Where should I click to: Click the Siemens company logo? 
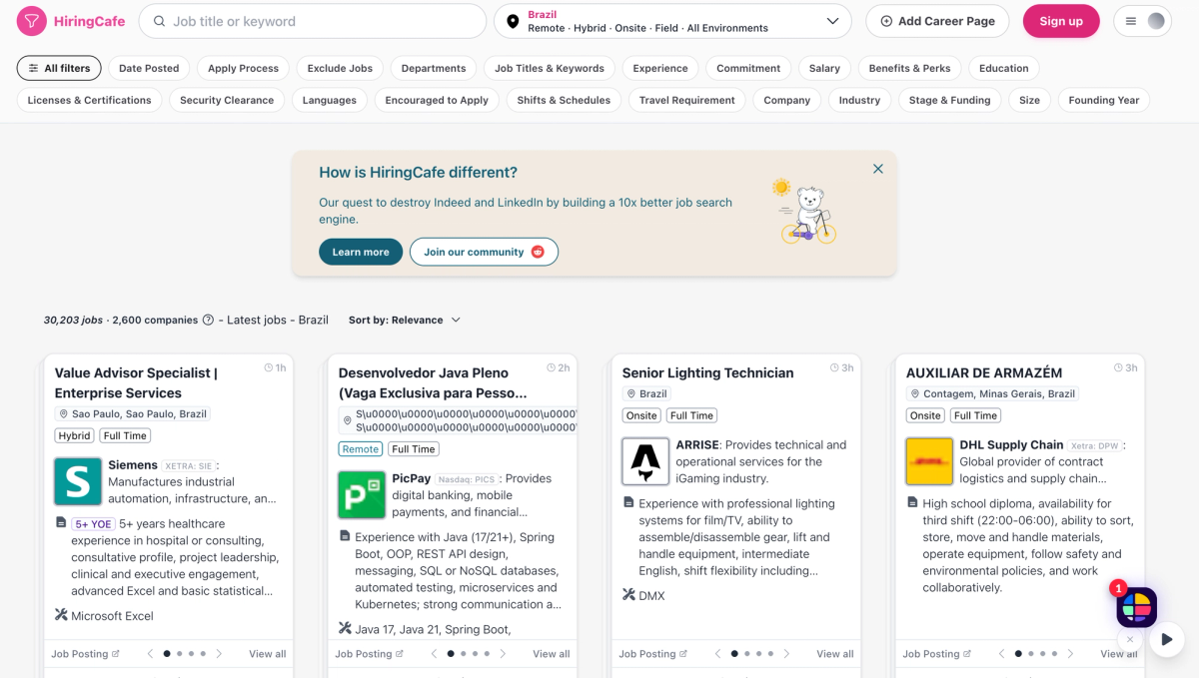(78, 482)
